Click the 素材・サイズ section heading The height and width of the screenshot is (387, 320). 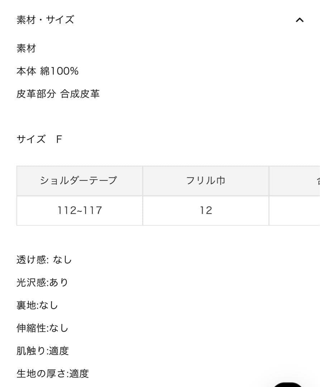pyautogui.click(x=45, y=20)
